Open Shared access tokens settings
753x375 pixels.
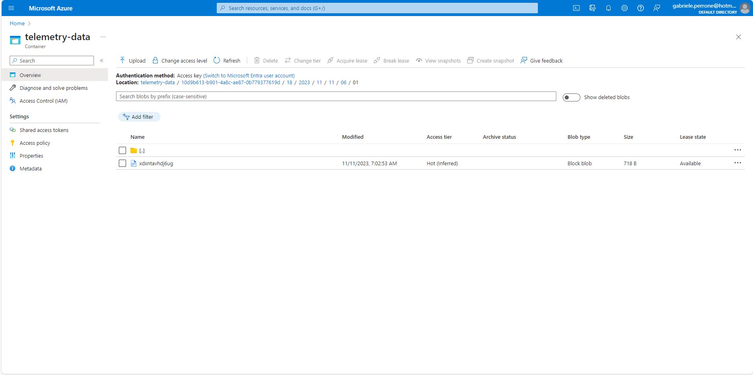click(44, 130)
